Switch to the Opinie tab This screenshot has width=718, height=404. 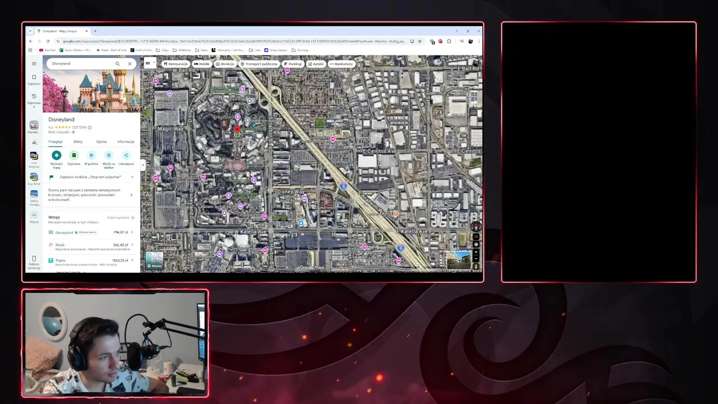pos(102,142)
